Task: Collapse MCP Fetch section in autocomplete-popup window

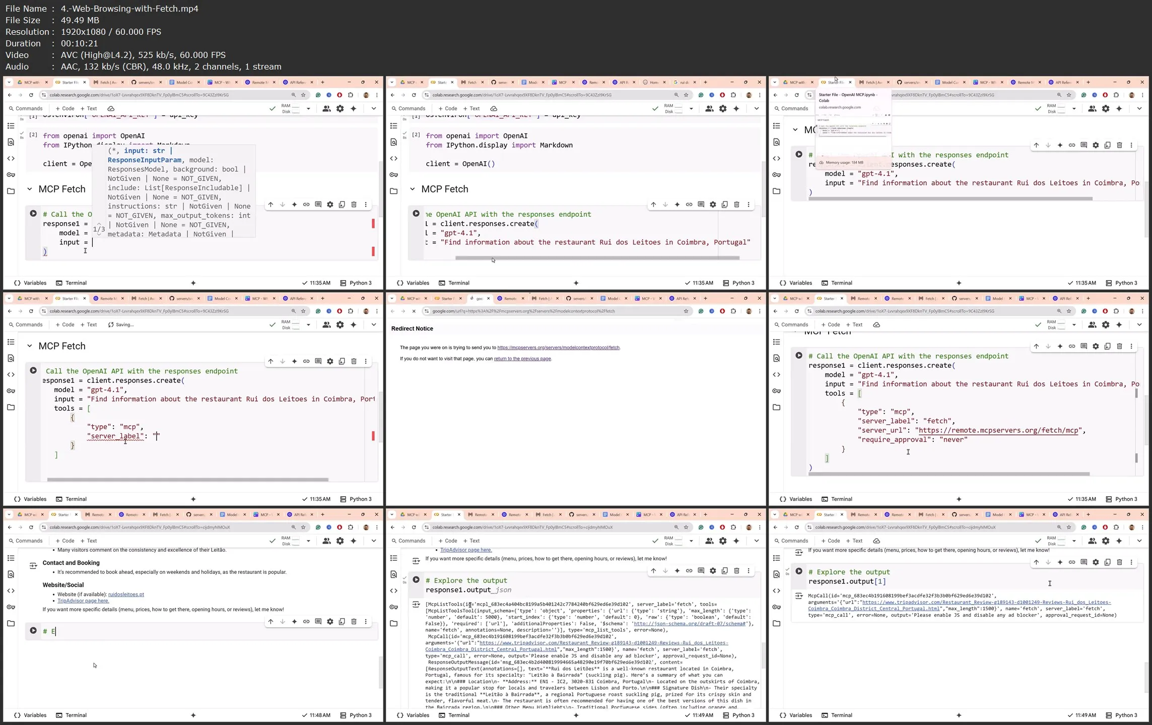Action: point(29,189)
